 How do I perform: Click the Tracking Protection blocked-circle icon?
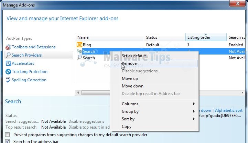(8, 72)
